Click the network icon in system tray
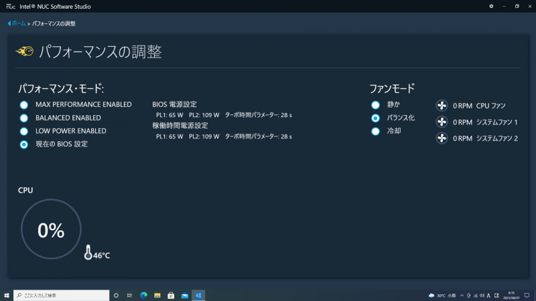Image resolution: width=536 pixels, height=301 pixels. [x=476, y=296]
